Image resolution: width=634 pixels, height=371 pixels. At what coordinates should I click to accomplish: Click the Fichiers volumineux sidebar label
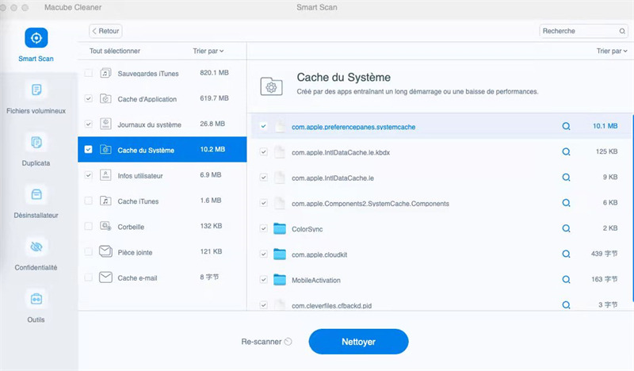click(x=36, y=111)
